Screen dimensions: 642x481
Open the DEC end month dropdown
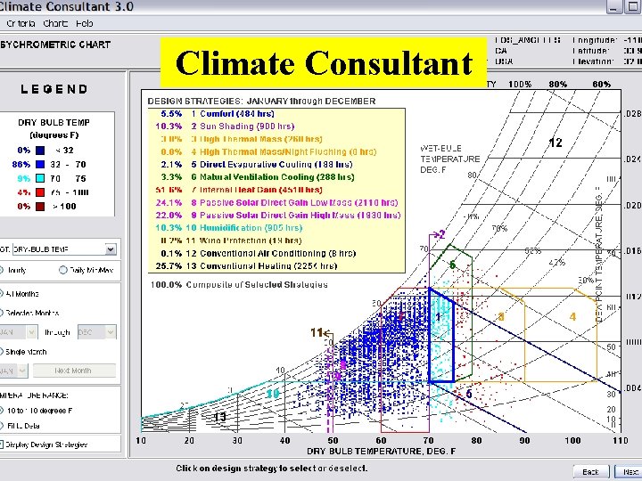111,332
